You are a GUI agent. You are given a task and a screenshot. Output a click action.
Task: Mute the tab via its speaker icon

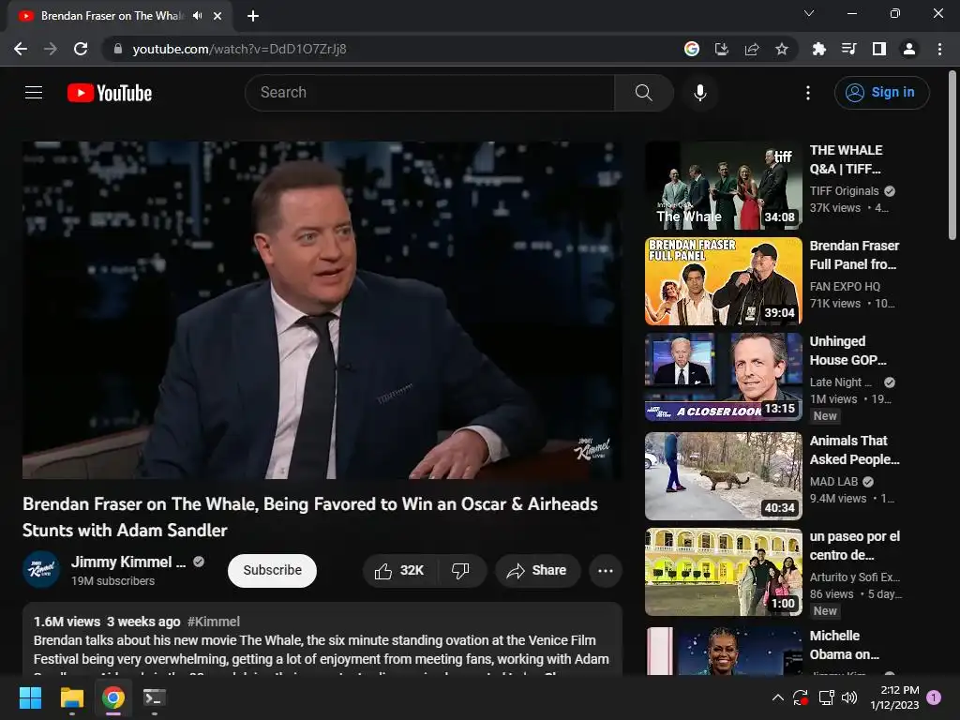click(197, 16)
